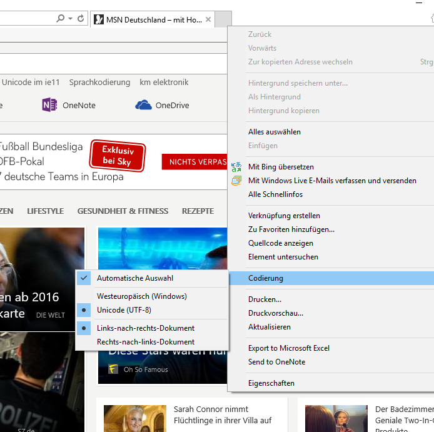Choose 'Druckvorschau...'
The image size is (434, 432).
[331, 313]
